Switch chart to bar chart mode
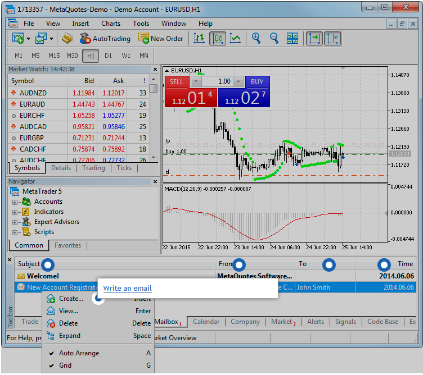Image resolution: width=423 pixels, height=375 pixels. [x=199, y=39]
